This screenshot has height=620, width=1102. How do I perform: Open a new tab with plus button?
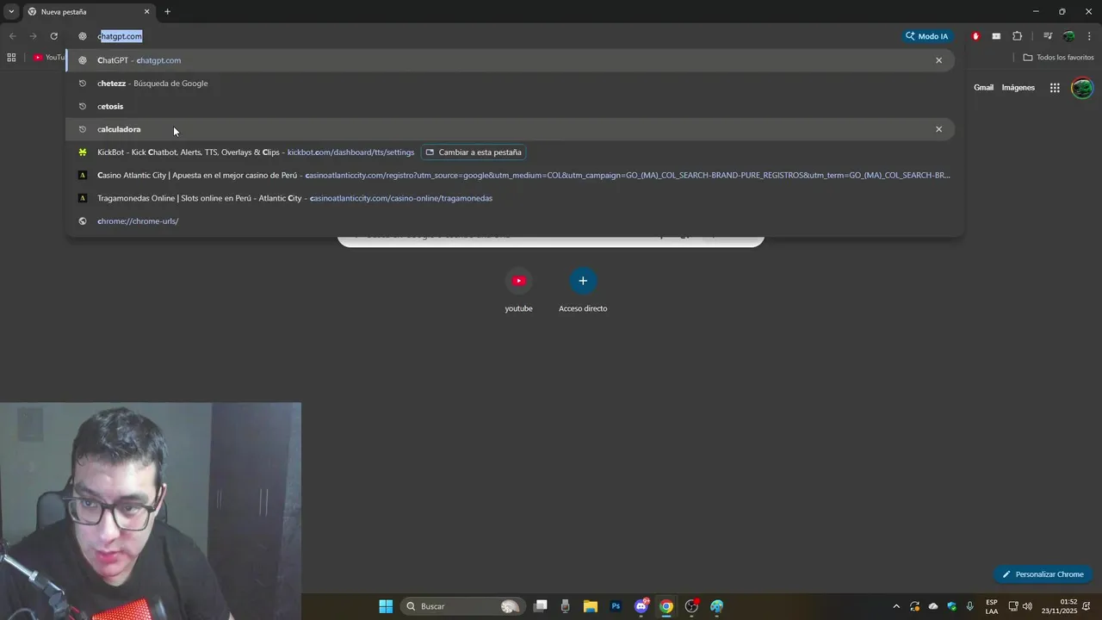[167, 11]
